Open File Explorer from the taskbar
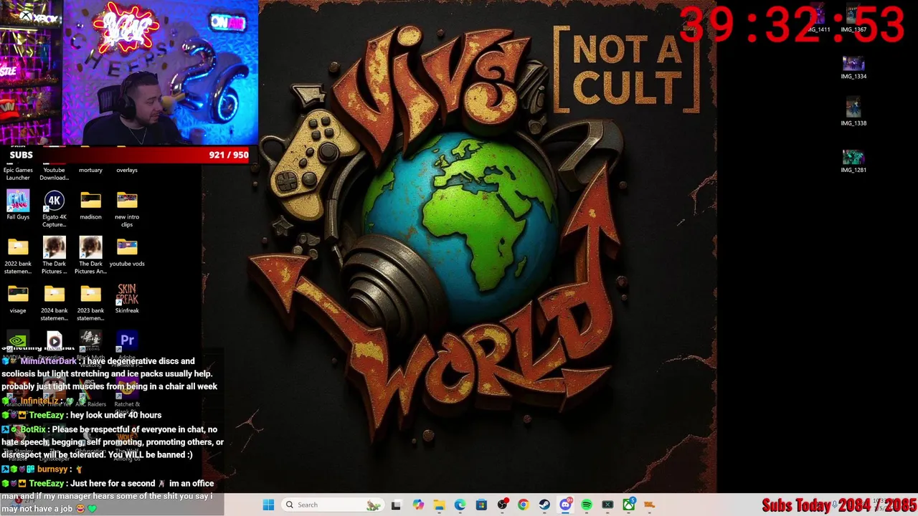The width and height of the screenshot is (918, 516). 439,505
